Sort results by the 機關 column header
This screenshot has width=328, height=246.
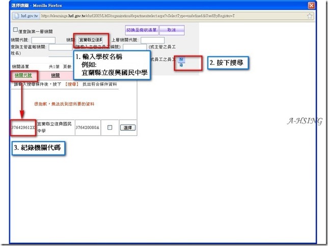click(x=56, y=75)
